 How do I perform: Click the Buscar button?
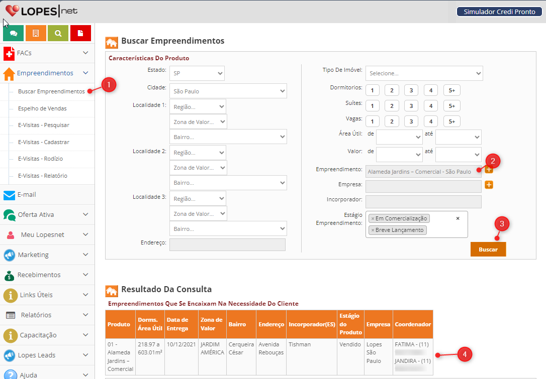488,249
